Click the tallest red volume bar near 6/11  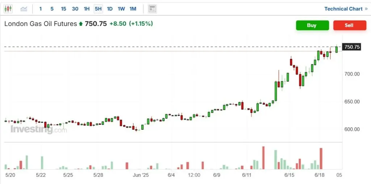[x=263, y=158]
